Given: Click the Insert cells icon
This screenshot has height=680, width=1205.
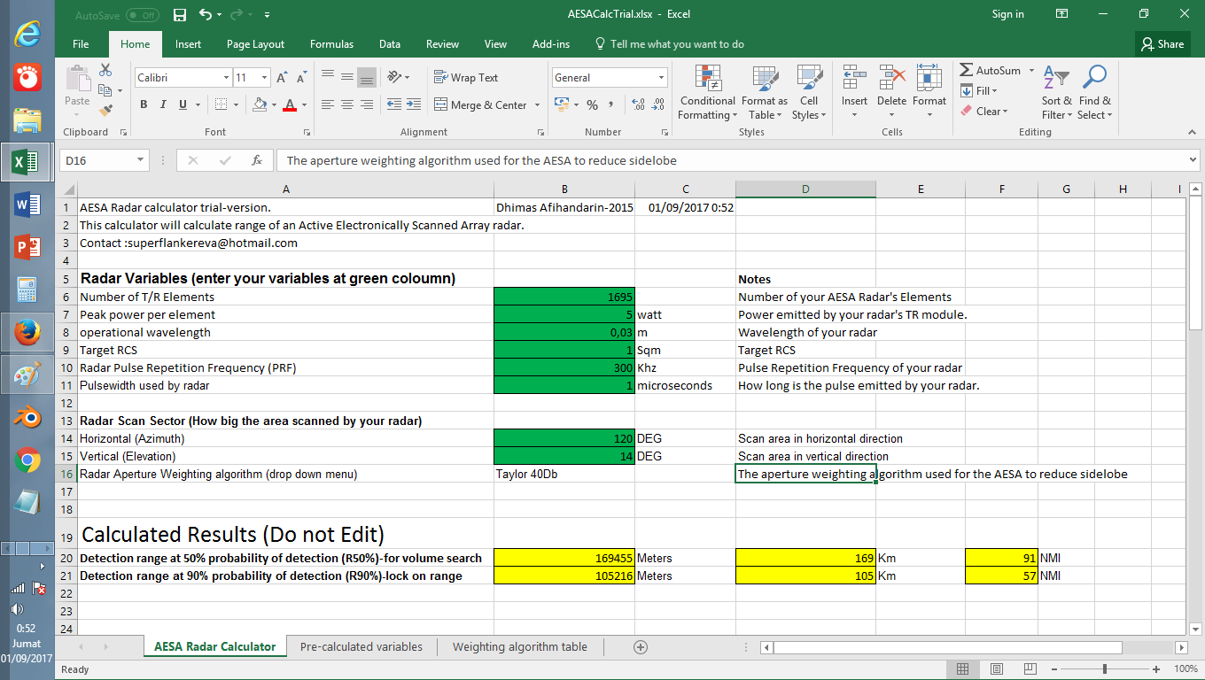Looking at the screenshot, I should 854,78.
